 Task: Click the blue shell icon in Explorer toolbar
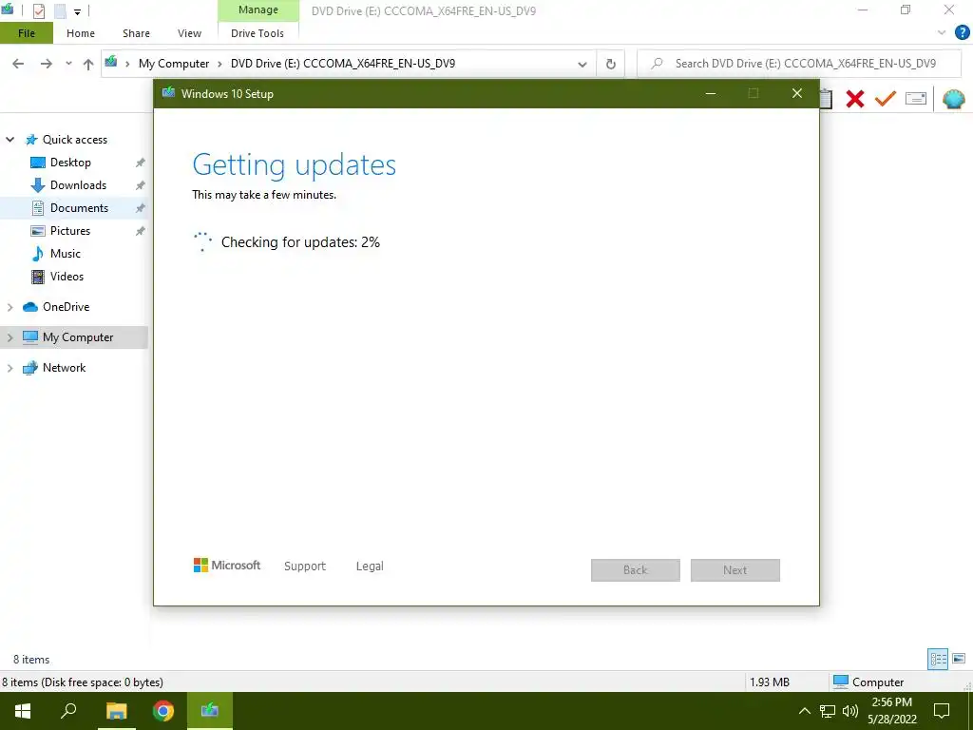[x=953, y=99]
